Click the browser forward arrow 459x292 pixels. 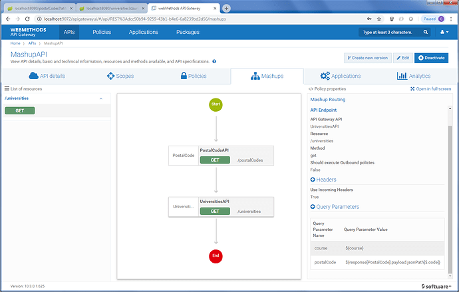pyautogui.click(x=17, y=19)
